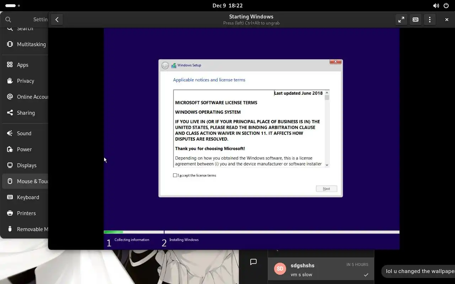Viewport: 455px width, 284px height.
Task: Click the power icon in top bar
Action: point(446,6)
